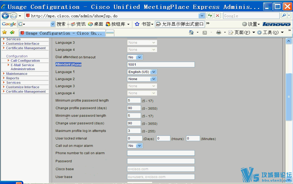Open E-Mail Service Administration sidebar link
This screenshot has width=293, height=184.
pyautogui.click(x=23, y=67)
